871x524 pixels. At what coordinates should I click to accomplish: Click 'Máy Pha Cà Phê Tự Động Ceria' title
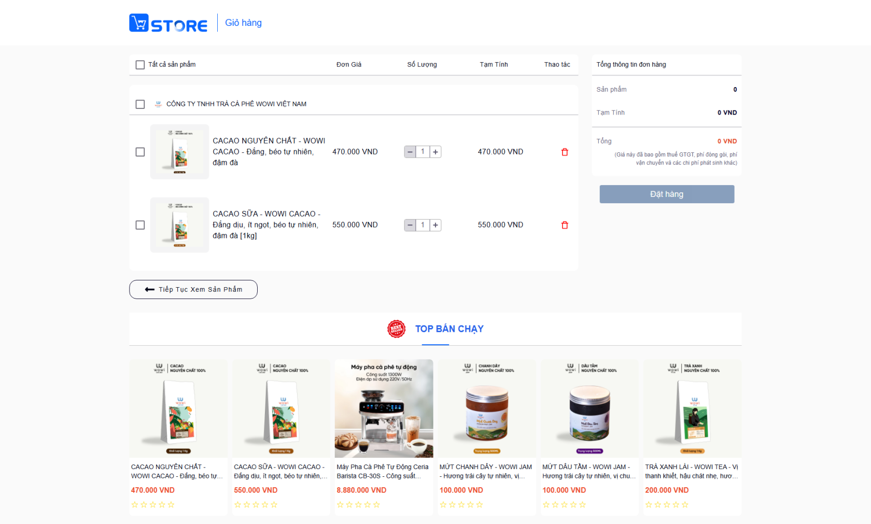point(383,471)
